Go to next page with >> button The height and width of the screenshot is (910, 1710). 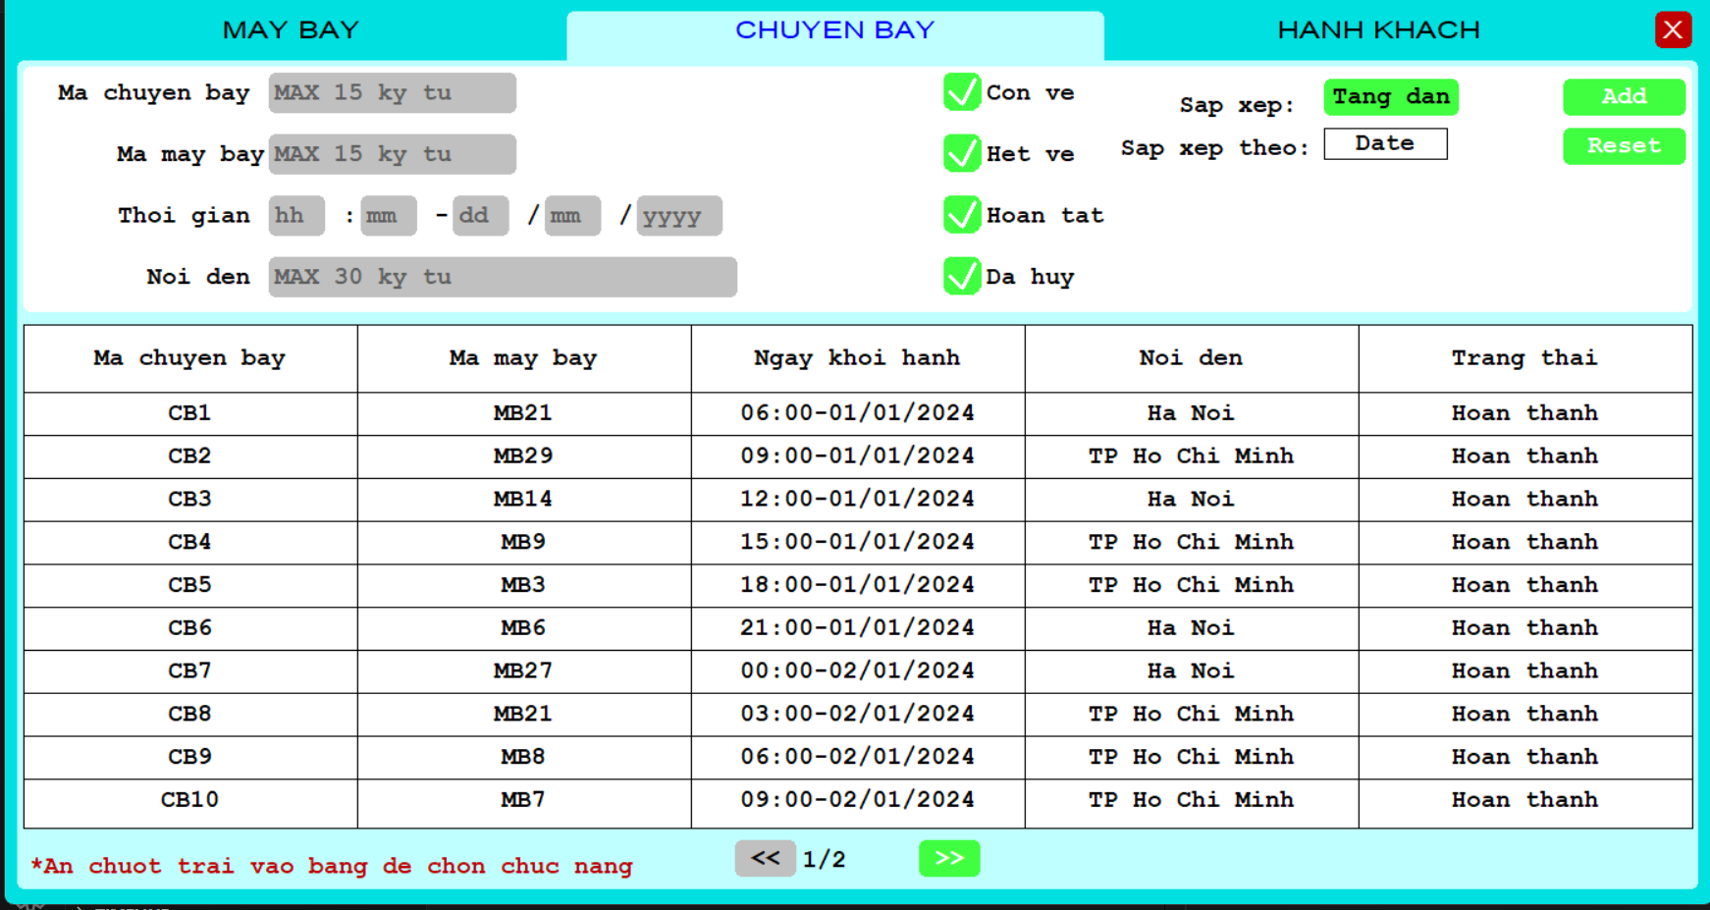[949, 859]
